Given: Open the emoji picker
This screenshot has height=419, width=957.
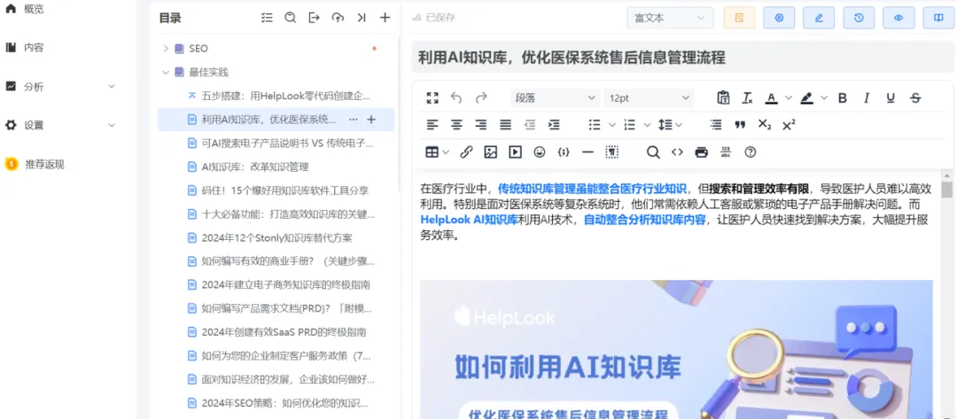Looking at the screenshot, I should 540,152.
